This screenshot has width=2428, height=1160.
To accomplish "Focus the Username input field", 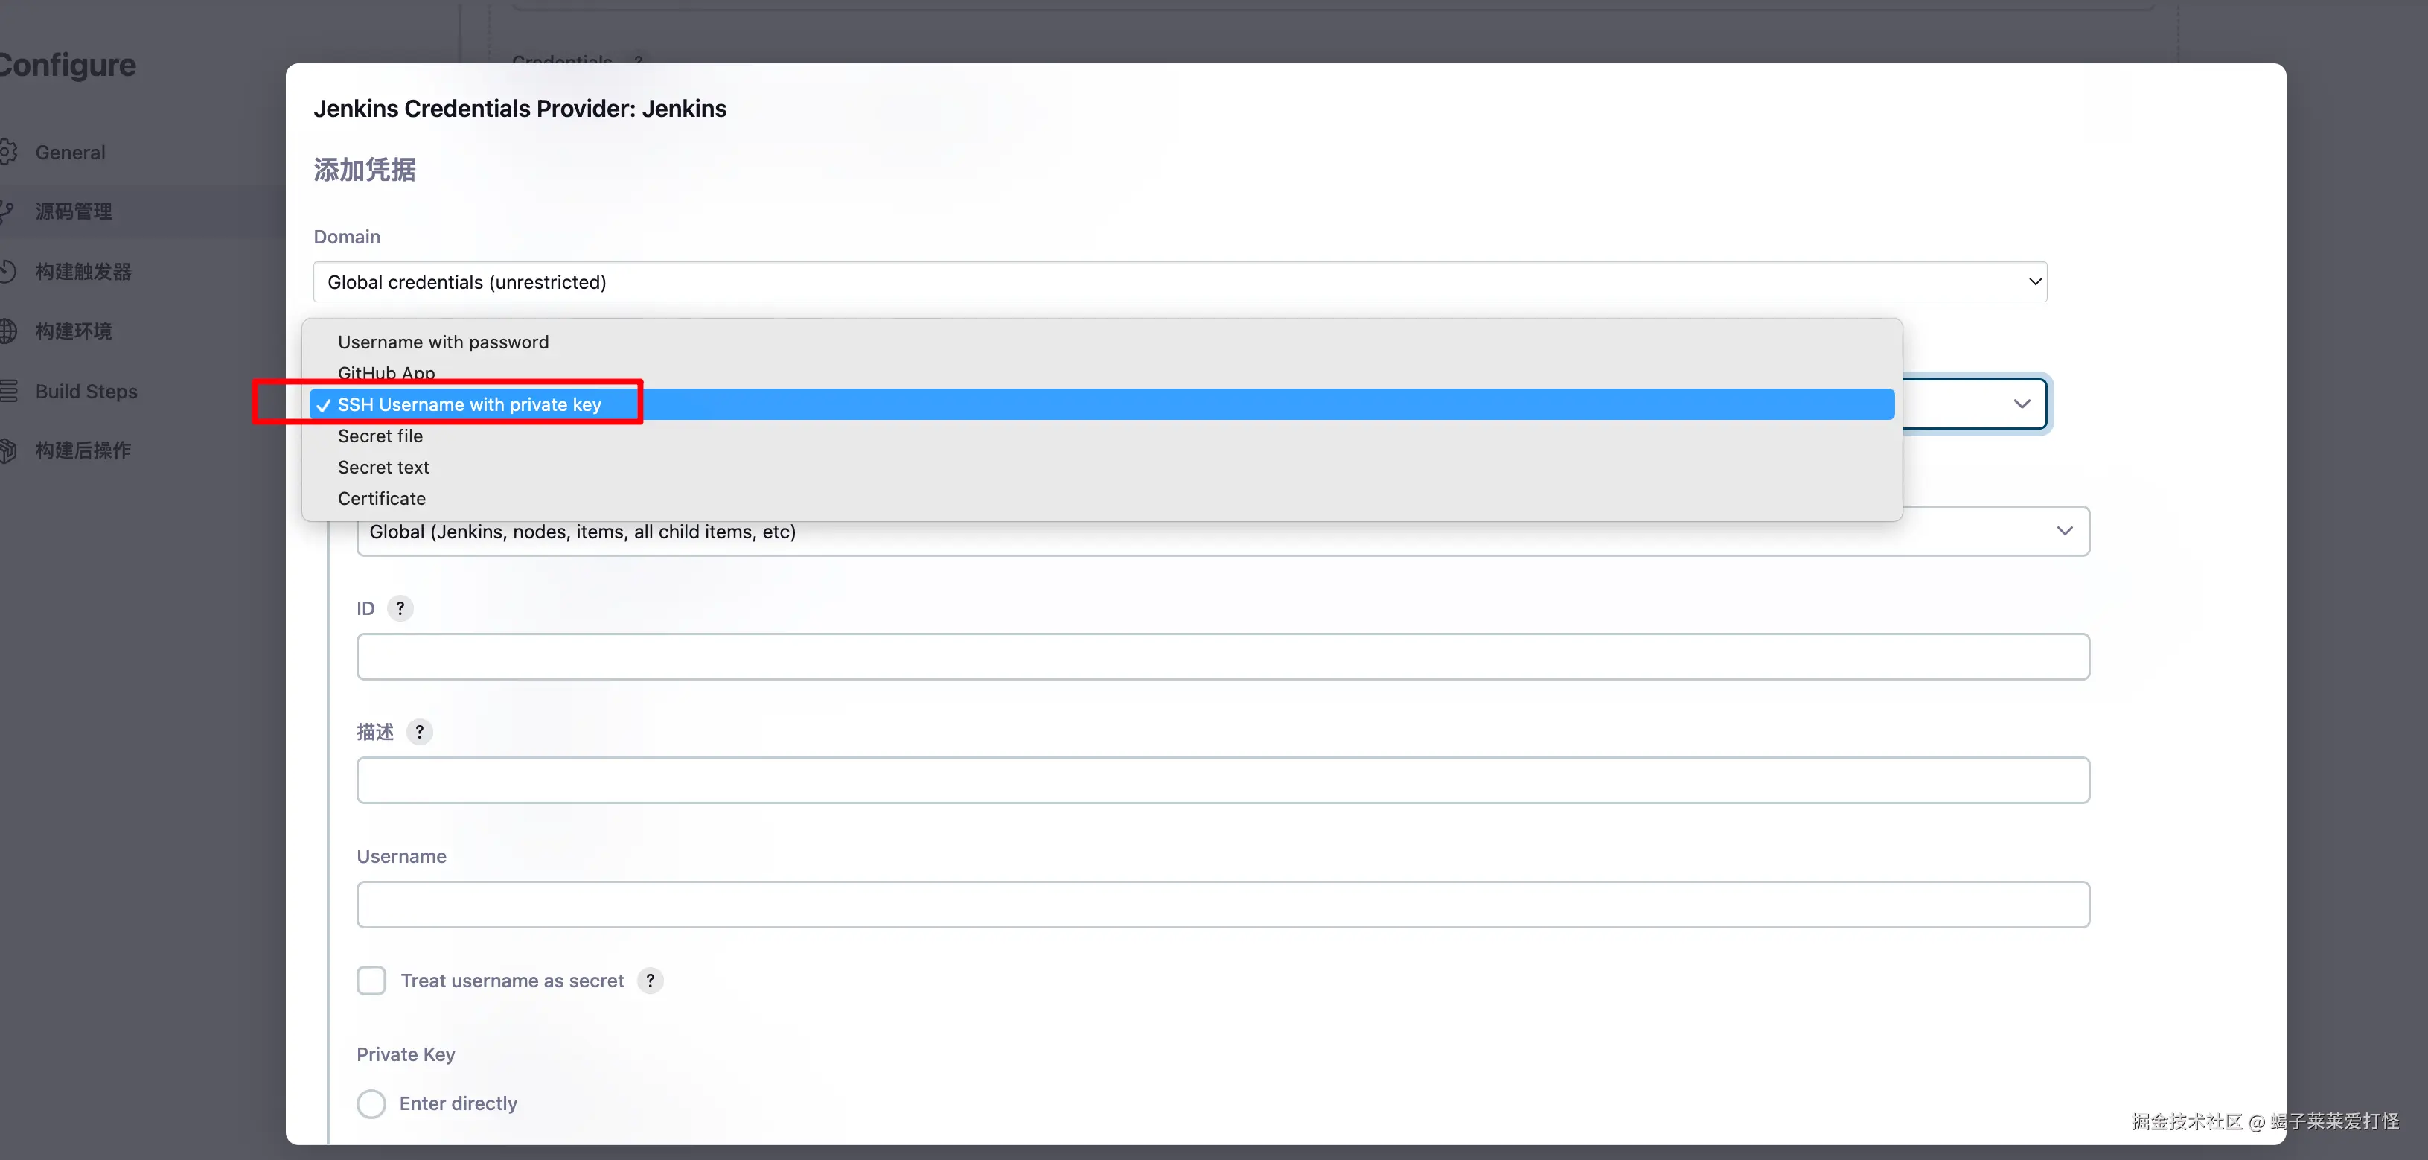I will pyautogui.click(x=1222, y=905).
